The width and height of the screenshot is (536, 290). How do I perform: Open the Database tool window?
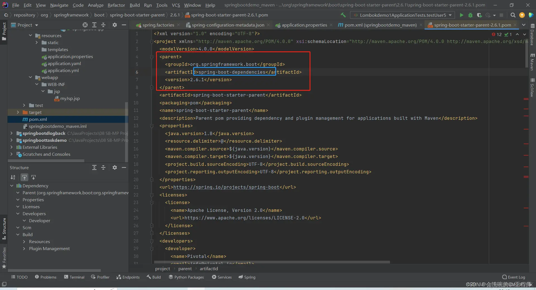tap(532, 35)
